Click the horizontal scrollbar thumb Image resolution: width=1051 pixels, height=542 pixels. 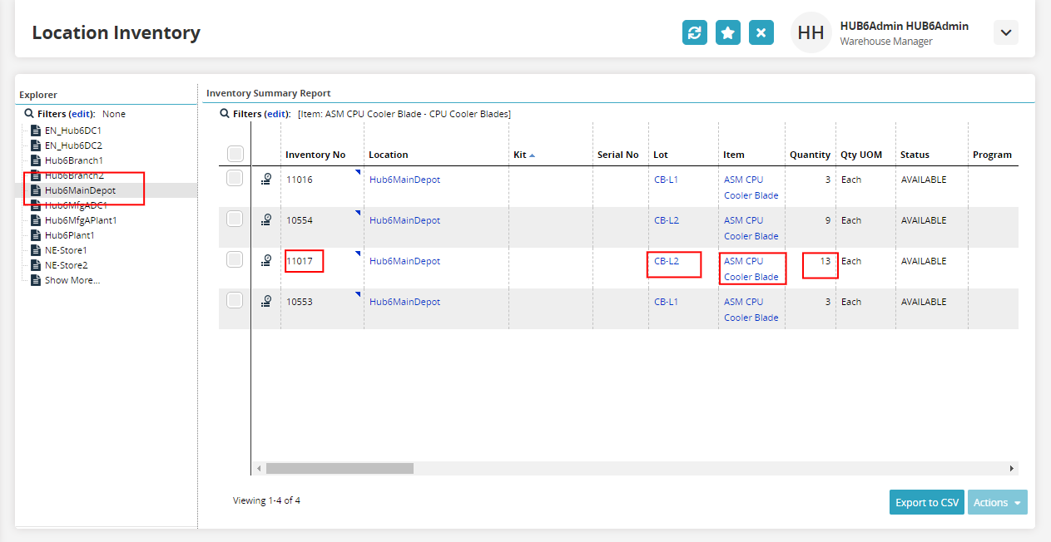340,468
